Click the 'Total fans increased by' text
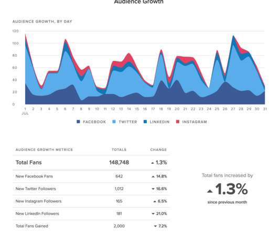The image size is (278, 232). tap(227, 175)
